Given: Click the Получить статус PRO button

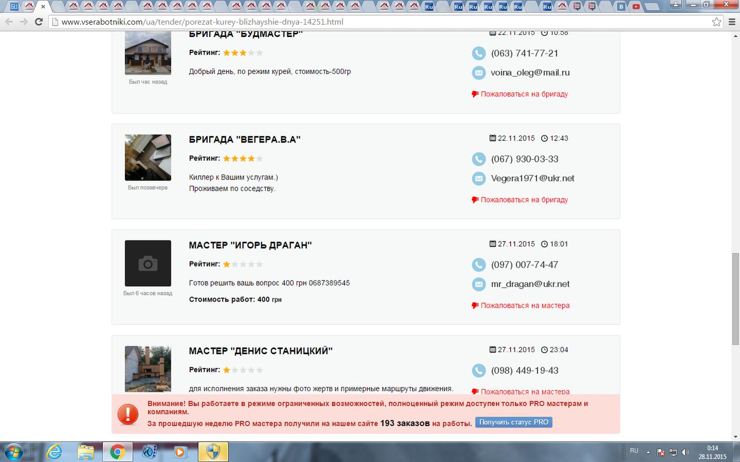Looking at the screenshot, I should tap(514, 422).
